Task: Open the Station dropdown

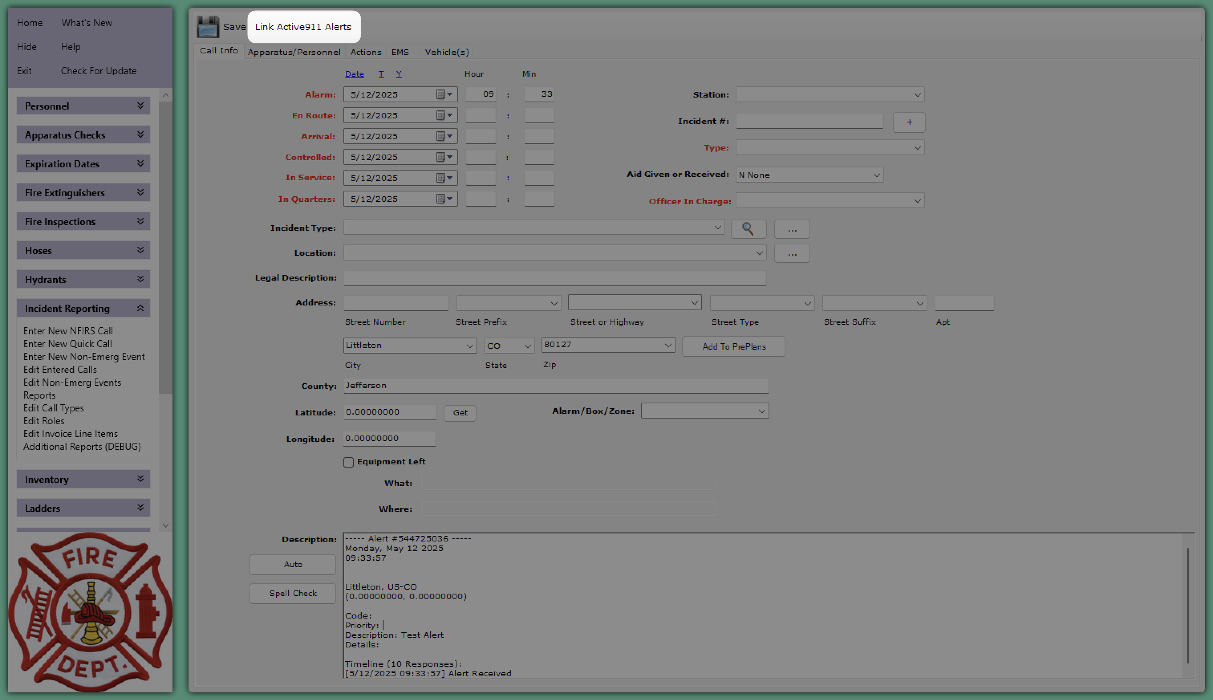Action: [830, 95]
